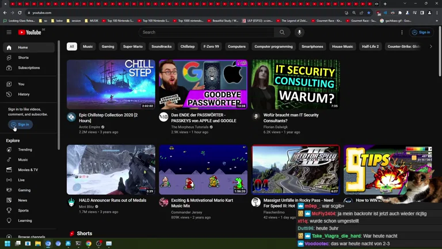The height and width of the screenshot is (249, 442).
Task: Filter by Computer programming chip
Action: point(273,46)
